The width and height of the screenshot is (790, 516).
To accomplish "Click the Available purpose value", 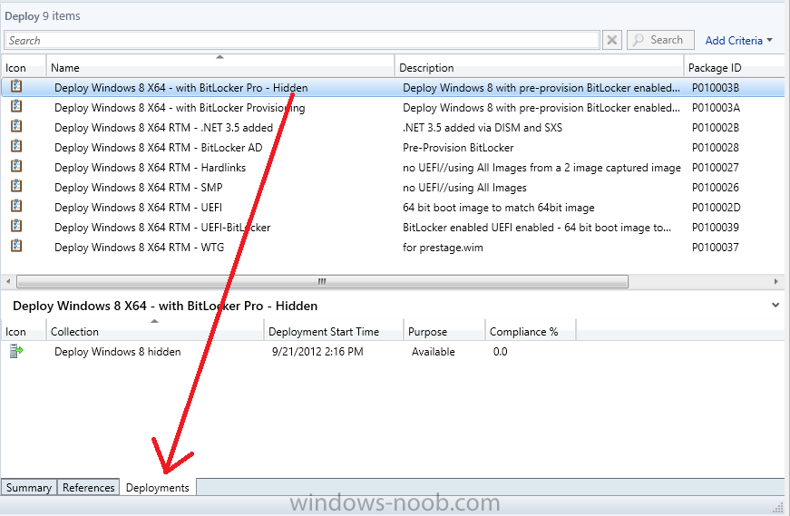I will pos(433,352).
